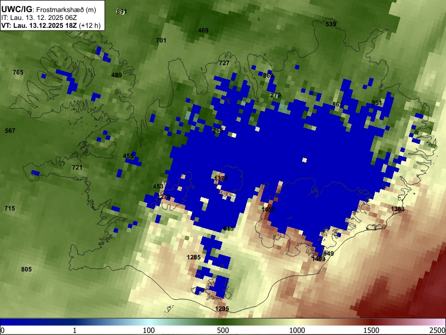Click the map value label '1403'
The width and height of the screenshot is (446, 335).
(x=318, y=259)
